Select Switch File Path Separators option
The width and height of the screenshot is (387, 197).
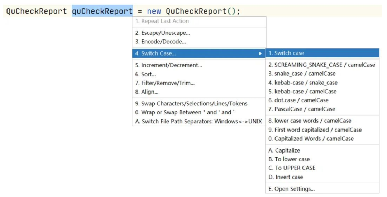pyautogui.click(x=199, y=121)
